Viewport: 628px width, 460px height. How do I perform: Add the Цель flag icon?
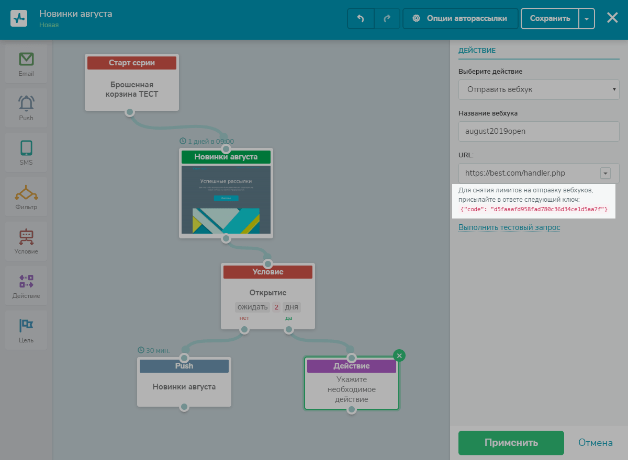tap(26, 326)
